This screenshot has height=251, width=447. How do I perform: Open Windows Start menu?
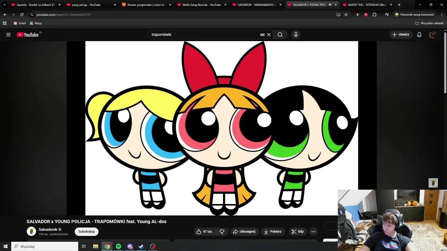5,246
